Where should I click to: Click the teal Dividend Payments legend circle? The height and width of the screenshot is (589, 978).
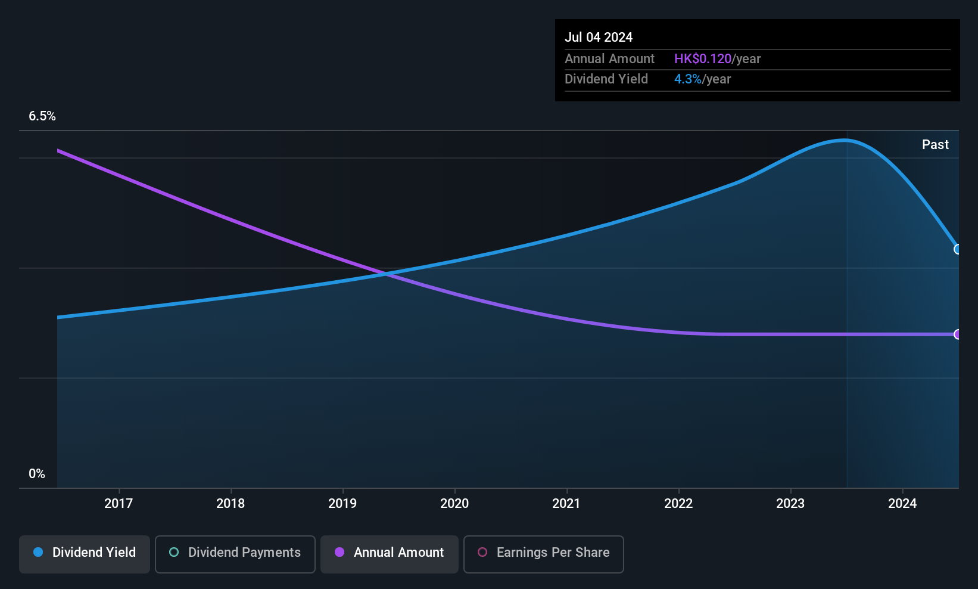tap(174, 553)
